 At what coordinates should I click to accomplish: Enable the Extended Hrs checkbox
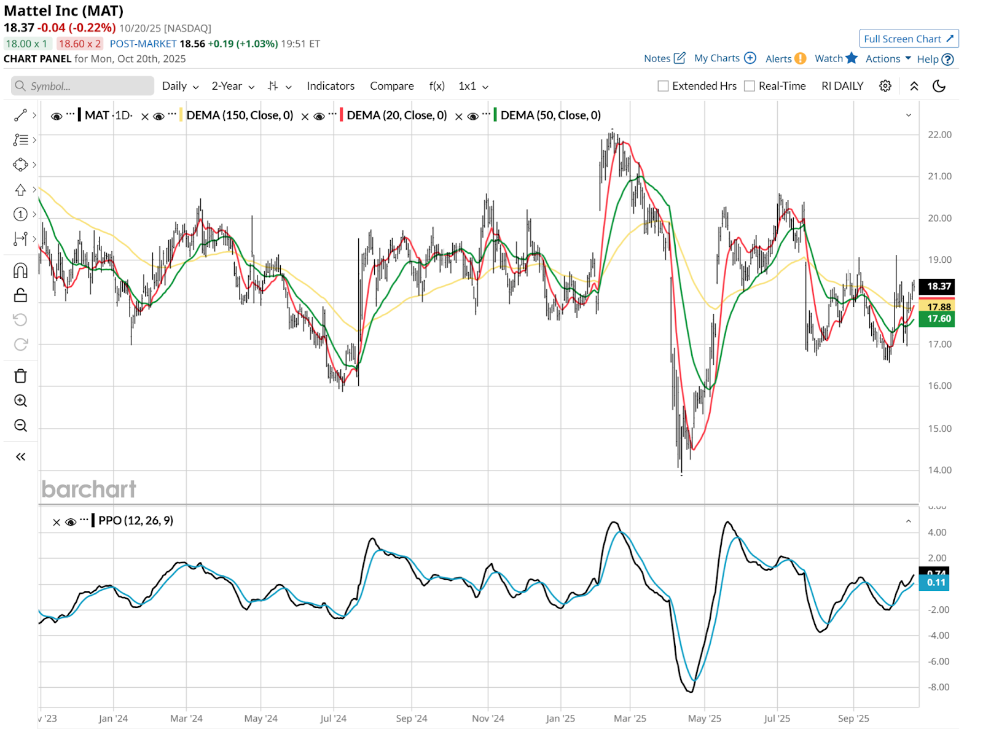[x=663, y=86]
